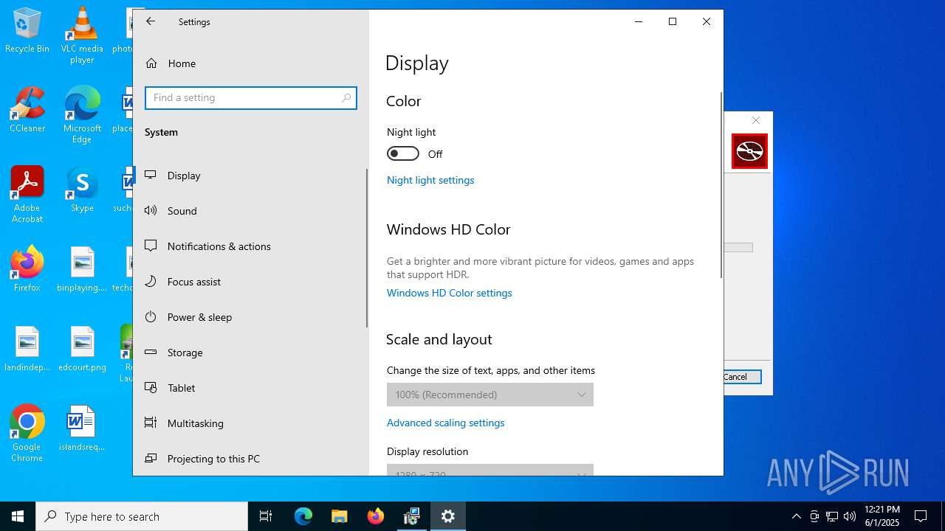The height and width of the screenshot is (531, 945).
Task: Click the taskbar search box
Action: tap(142, 516)
